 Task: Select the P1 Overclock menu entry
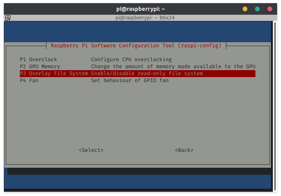[x=138, y=60]
